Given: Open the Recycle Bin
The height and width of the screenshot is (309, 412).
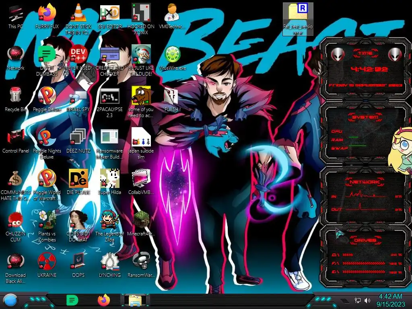Looking at the screenshot, I should click(16, 99).
